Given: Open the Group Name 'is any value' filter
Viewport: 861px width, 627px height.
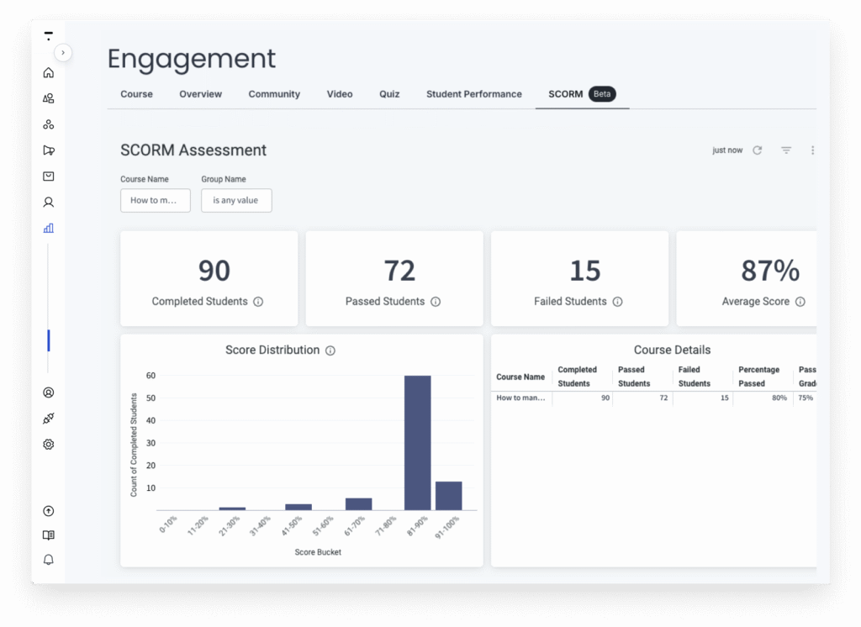Looking at the screenshot, I should tap(235, 200).
